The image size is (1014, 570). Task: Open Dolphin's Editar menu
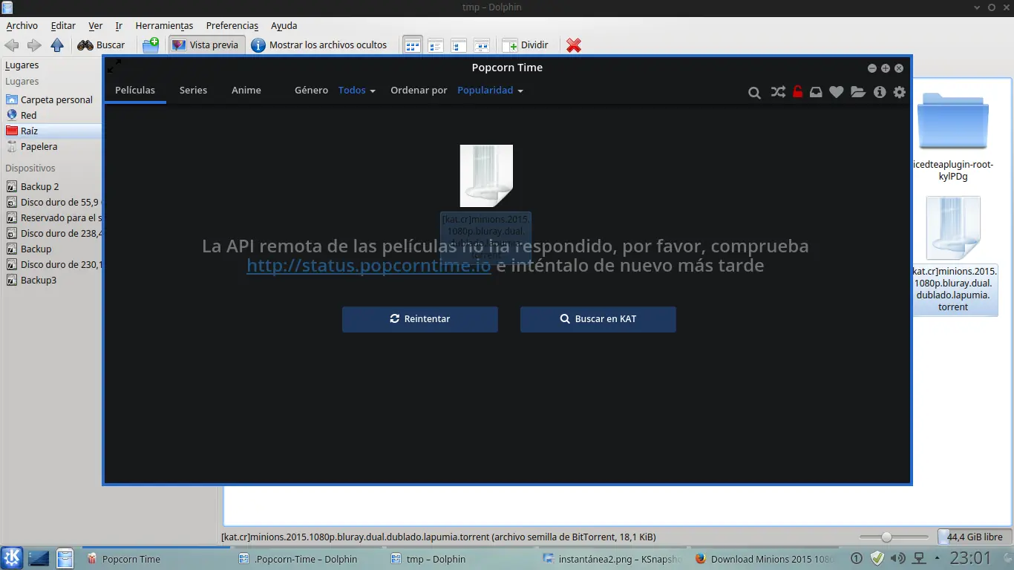click(64, 25)
